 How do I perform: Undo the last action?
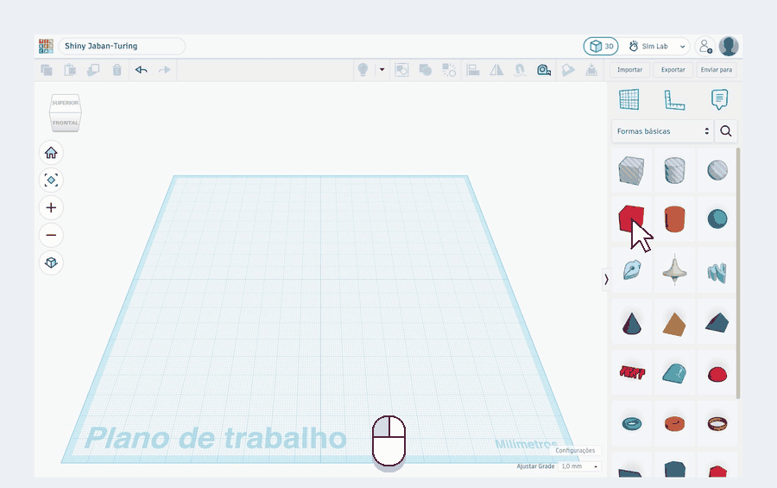(142, 70)
